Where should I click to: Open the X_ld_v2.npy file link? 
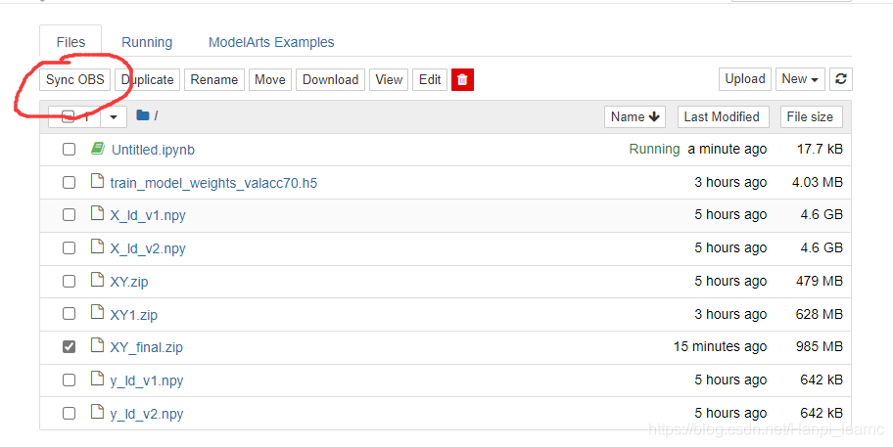point(148,248)
